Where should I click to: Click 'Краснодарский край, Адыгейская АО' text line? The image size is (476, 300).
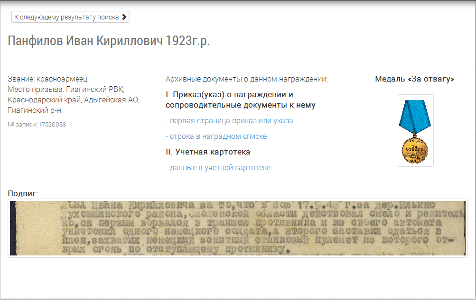click(x=74, y=100)
